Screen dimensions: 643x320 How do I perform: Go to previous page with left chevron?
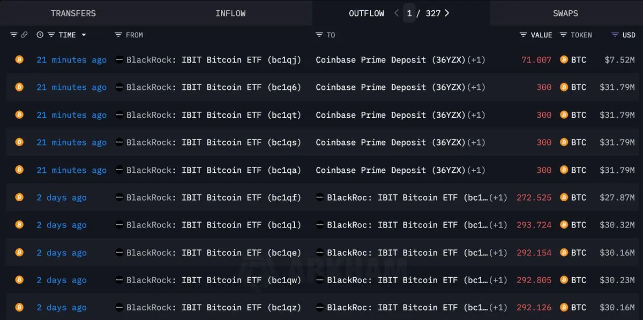pos(397,13)
